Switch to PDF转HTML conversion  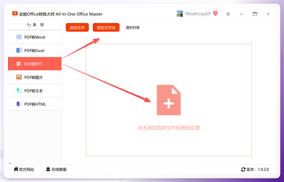35,104
